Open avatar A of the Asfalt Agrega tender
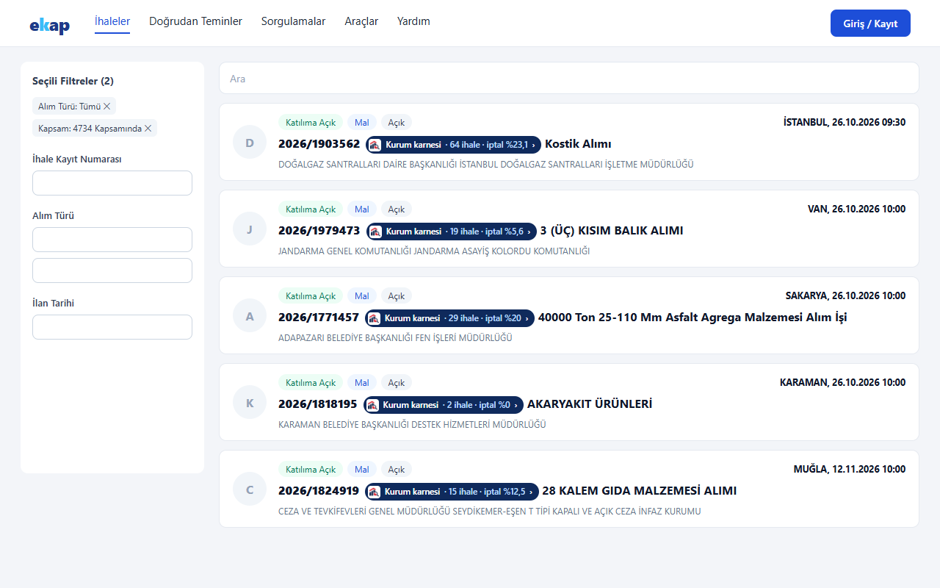The width and height of the screenshot is (940, 588). 250,315
